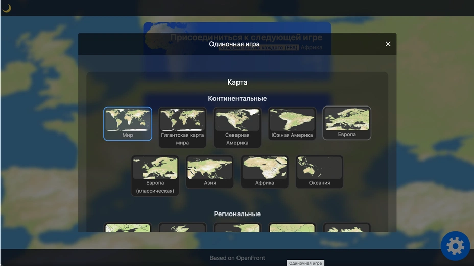The image size is (474, 266).
Task: Select the Мир map
Action: pyautogui.click(x=128, y=123)
